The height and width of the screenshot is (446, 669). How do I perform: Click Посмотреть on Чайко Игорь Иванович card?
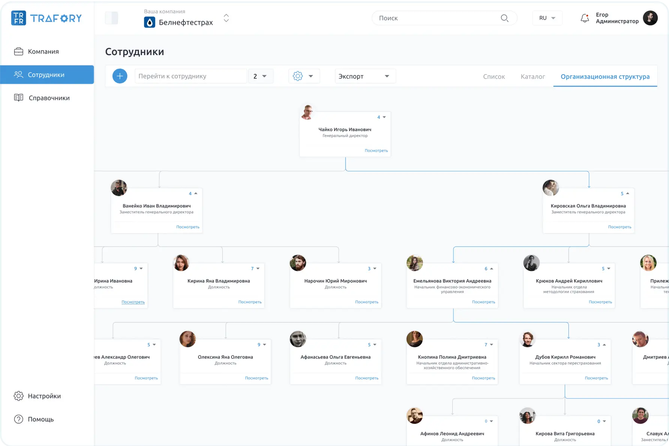376,151
